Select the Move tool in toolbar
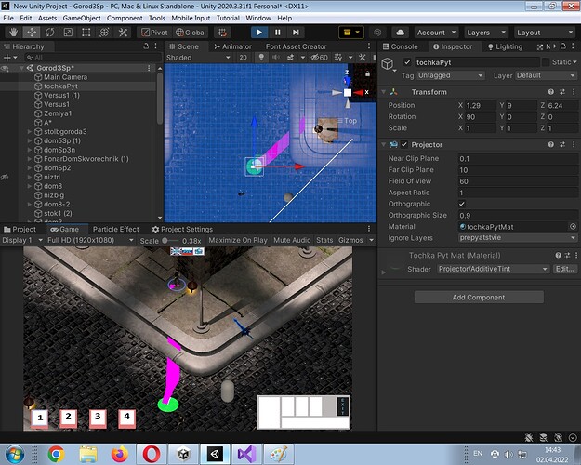The width and height of the screenshot is (581, 465). tap(32, 33)
